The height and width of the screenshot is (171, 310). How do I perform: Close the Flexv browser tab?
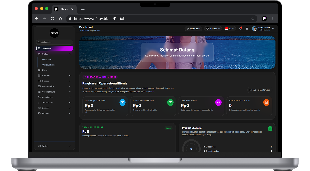(72, 9)
